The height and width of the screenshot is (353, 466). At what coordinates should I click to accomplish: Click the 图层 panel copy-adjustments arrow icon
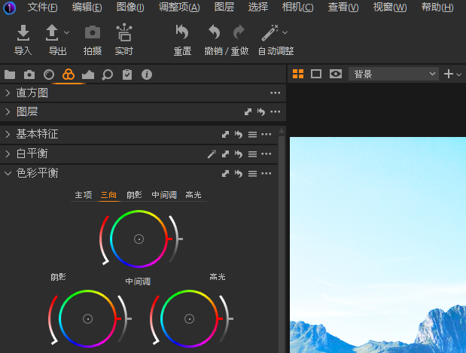click(248, 111)
